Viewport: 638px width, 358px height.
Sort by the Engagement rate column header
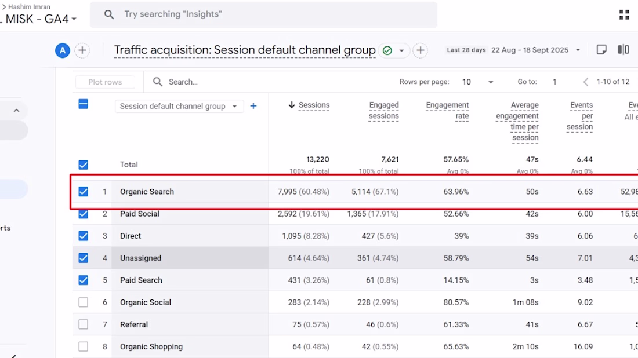(x=447, y=111)
